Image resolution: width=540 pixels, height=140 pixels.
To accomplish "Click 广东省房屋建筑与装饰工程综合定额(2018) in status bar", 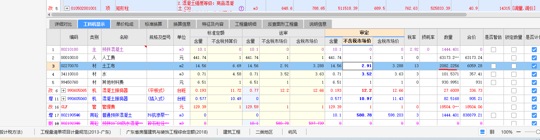I will [167, 132].
